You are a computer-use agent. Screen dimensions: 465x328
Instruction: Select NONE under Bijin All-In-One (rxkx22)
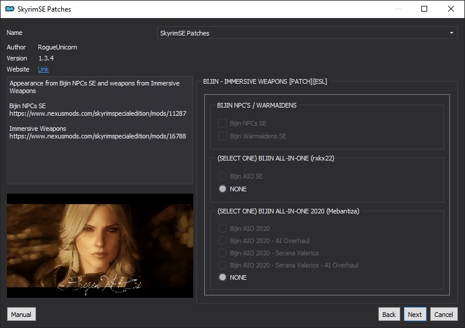[222, 189]
